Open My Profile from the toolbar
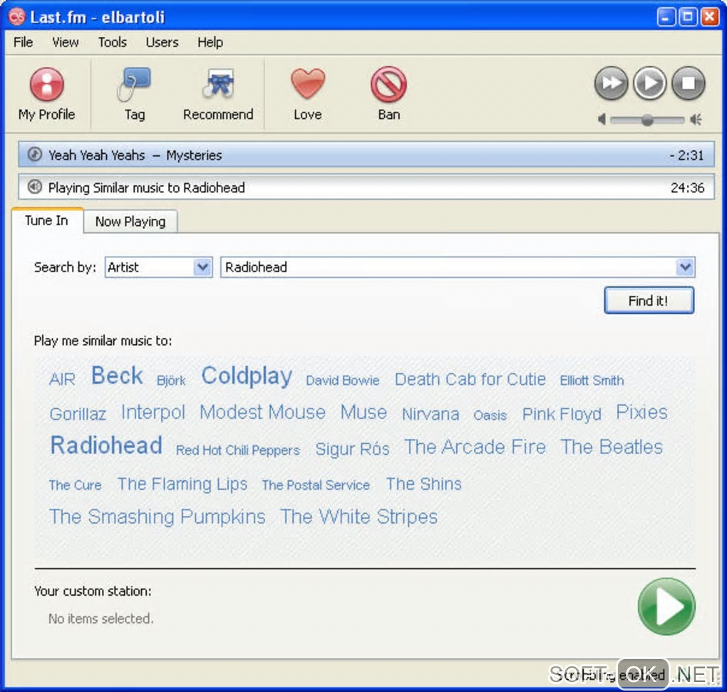Viewport: 727px width, 692px height. click(x=46, y=93)
